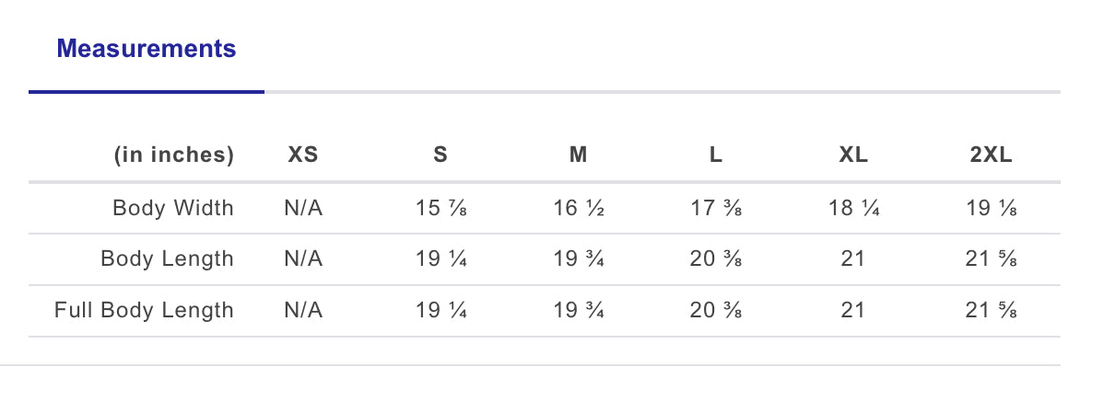Click the S size column header
The height and width of the screenshot is (413, 1104).
440,155
